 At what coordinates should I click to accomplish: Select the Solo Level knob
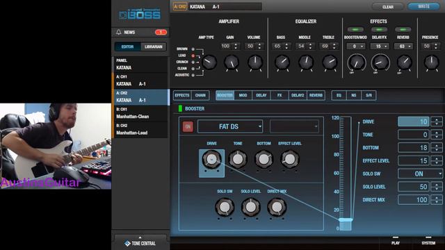[251, 208]
